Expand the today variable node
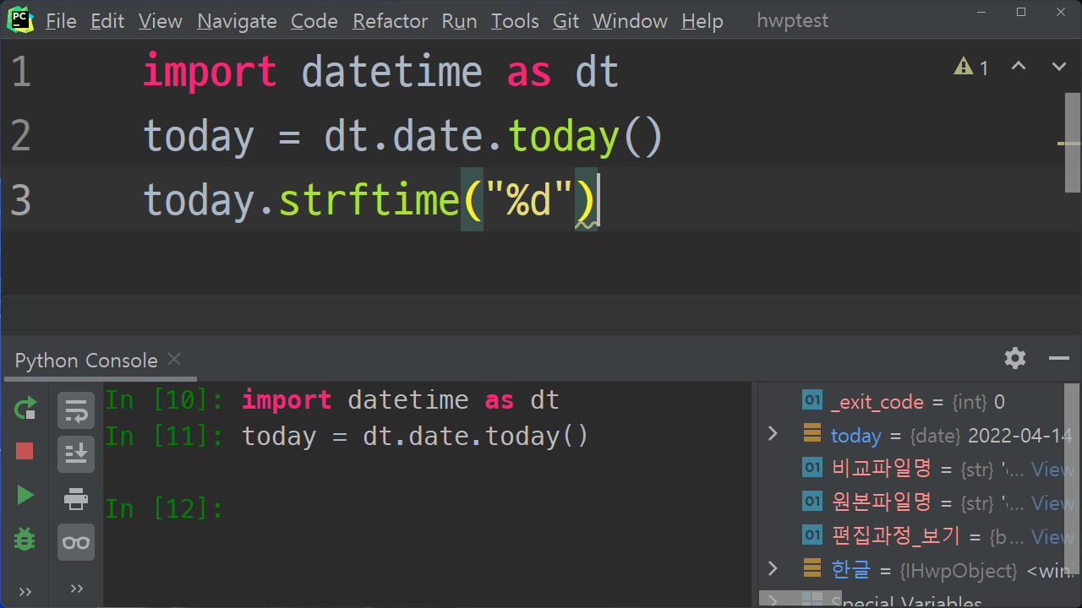The height and width of the screenshot is (608, 1082). 772,434
